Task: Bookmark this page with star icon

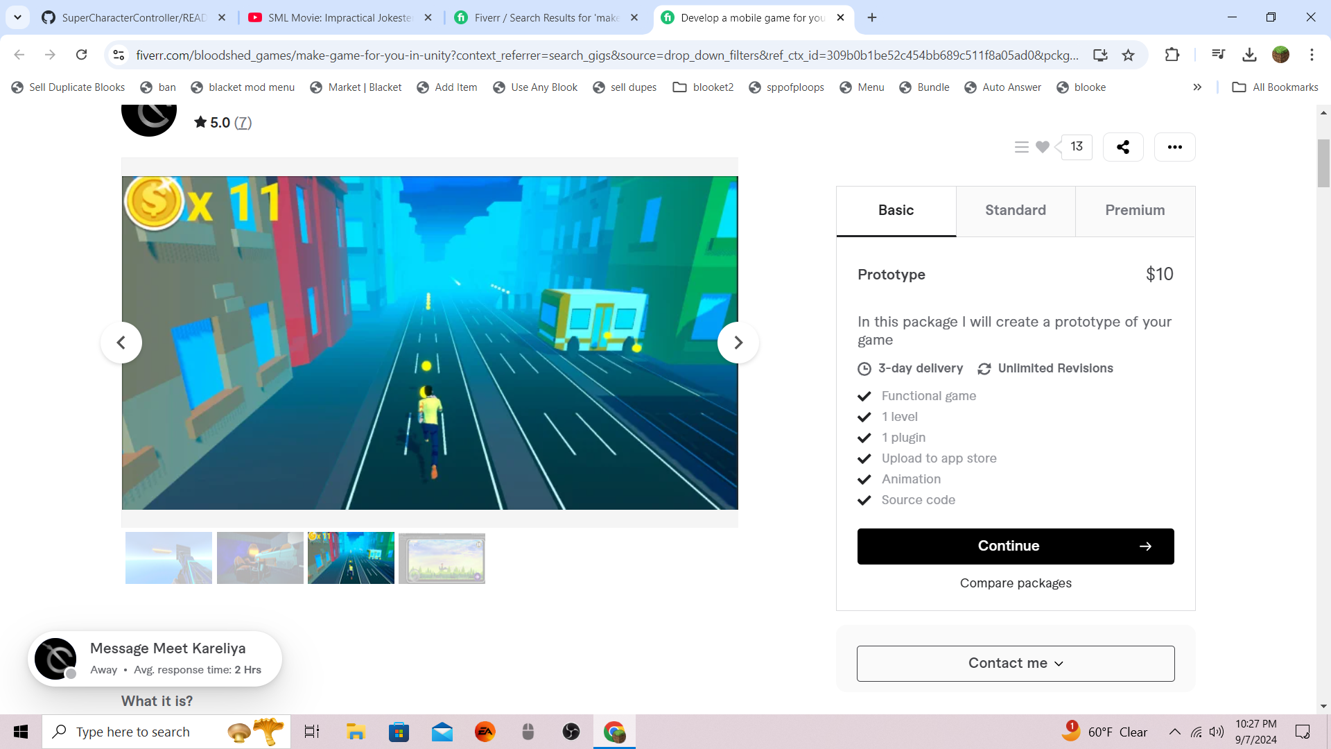Action: pos(1129,55)
